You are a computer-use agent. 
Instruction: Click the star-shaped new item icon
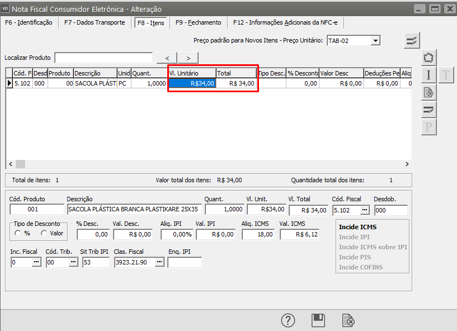428,58
